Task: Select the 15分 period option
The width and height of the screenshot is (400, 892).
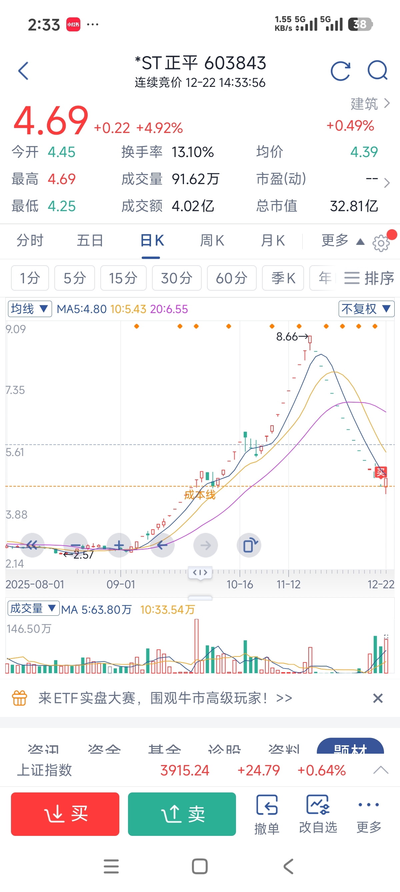Action: [x=123, y=278]
